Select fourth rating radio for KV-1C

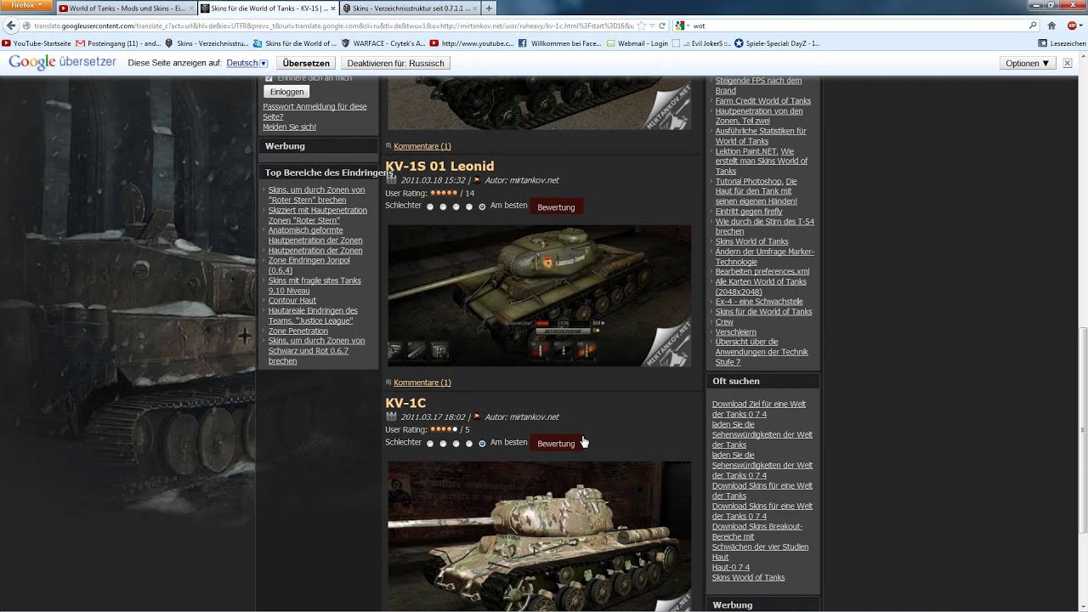(469, 444)
